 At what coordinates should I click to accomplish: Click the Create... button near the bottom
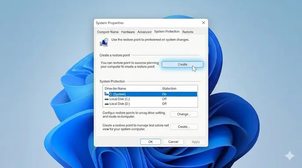point(184,127)
